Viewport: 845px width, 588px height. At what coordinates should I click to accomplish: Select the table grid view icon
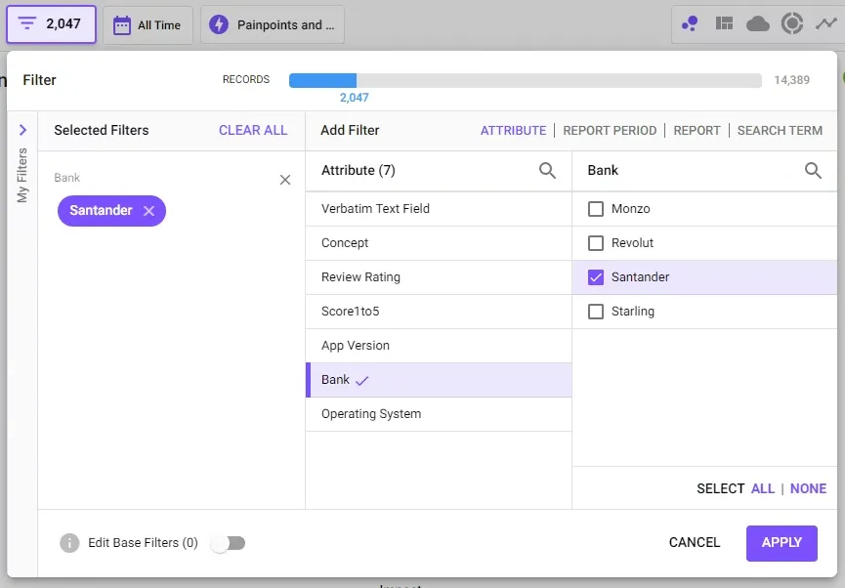click(x=724, y=23)
